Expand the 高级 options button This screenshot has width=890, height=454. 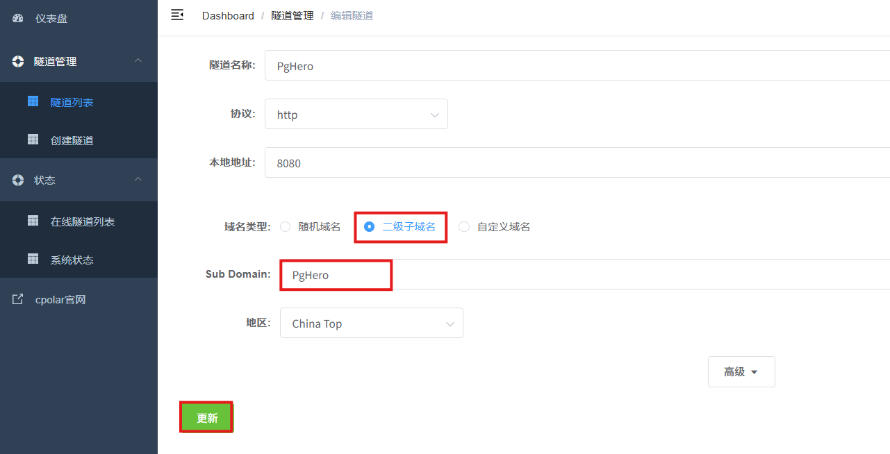(x=741, y=371)
